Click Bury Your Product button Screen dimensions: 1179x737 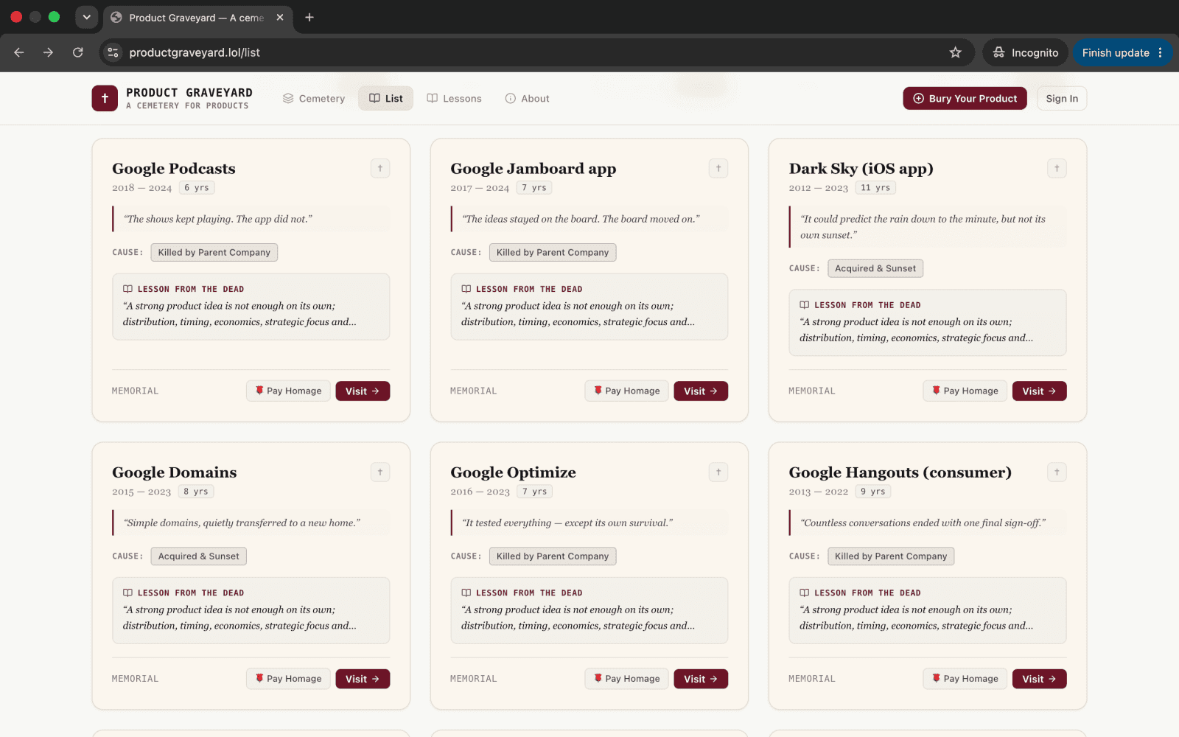(965, 98)
